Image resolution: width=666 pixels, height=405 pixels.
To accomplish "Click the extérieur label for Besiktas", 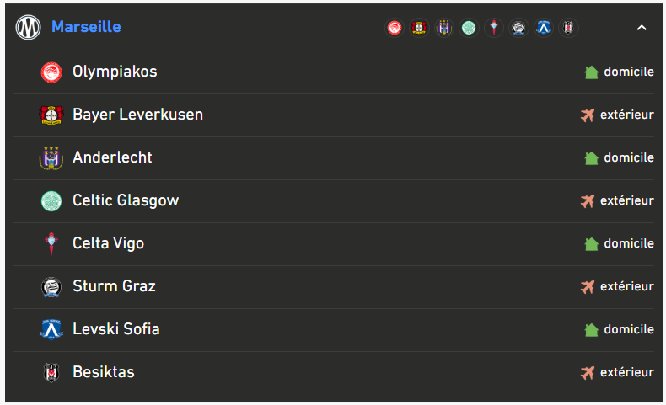I will (627, 372).
